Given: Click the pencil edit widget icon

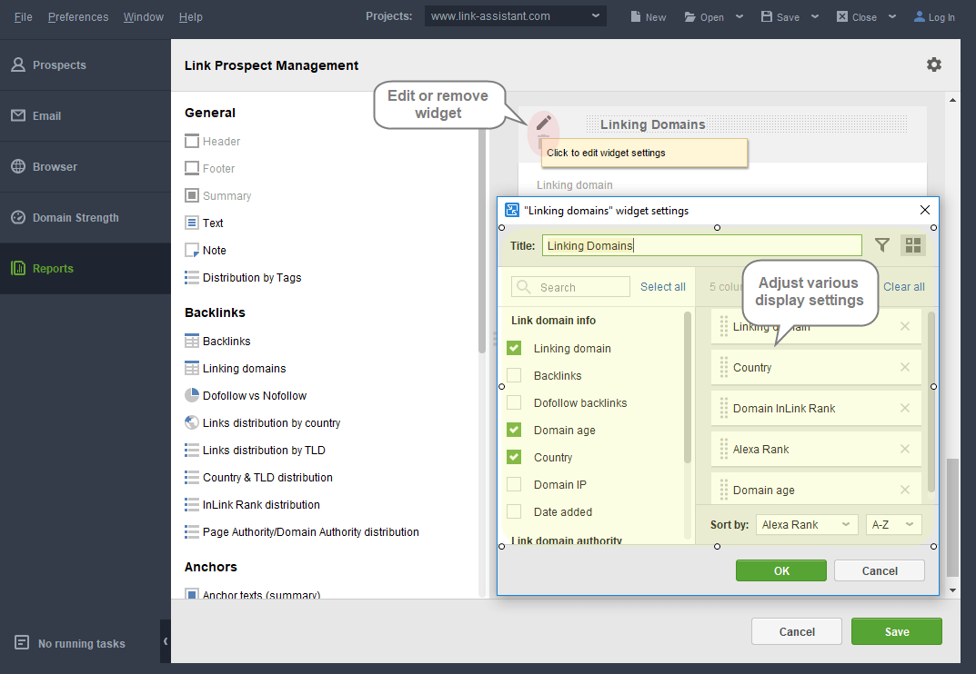Looking at the screenshot, I should [x=543, y=123].
